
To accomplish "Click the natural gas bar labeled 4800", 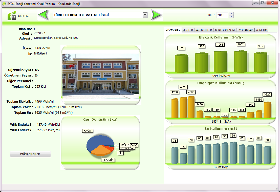I will pos(191,107).
